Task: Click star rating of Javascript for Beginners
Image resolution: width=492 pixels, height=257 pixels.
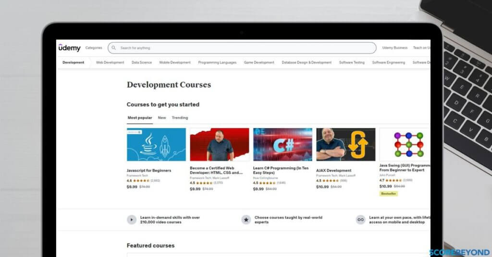Action: [x=141, y=181]
